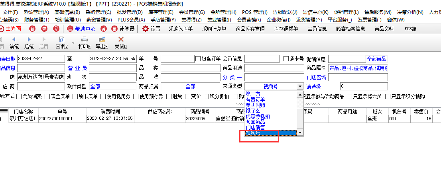Viewport: 441px width, 193px height.
Task: Open 顾客档案信息 shortcut
Action: (351, 29)
